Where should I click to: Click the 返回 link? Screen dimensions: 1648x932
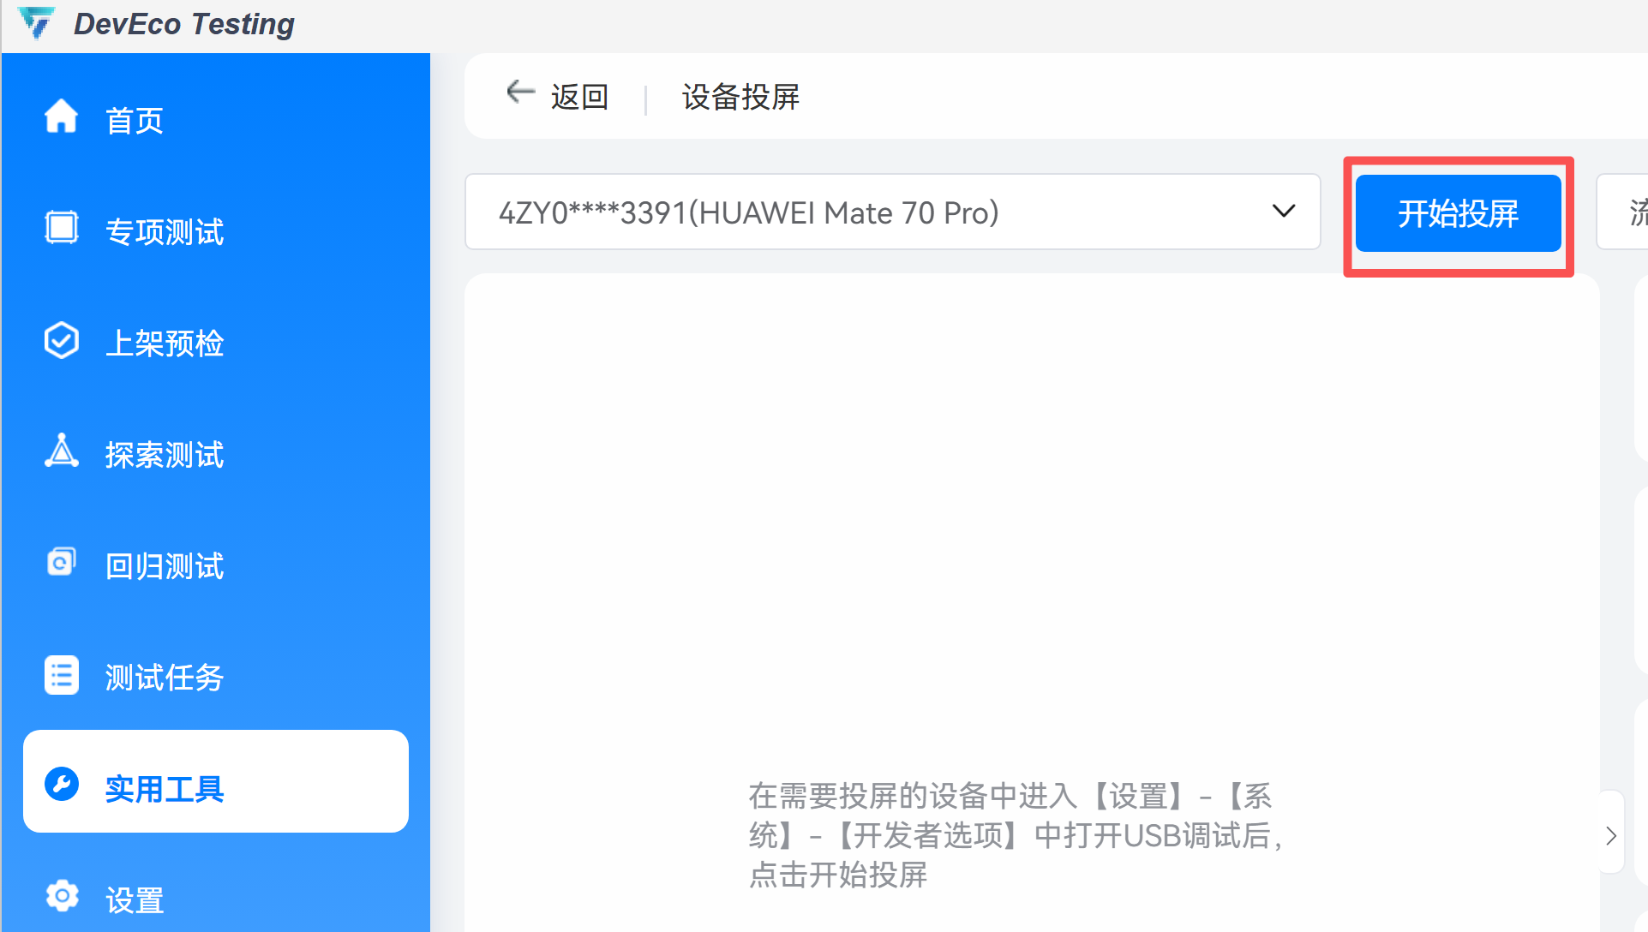click(x=579, y=97)
